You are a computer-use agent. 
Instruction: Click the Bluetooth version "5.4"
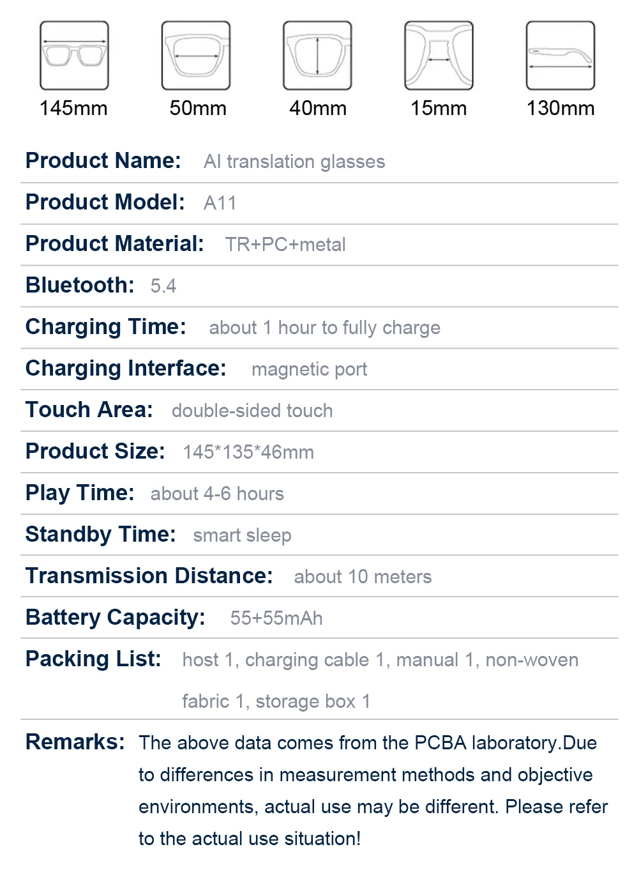tap(163, 286)
